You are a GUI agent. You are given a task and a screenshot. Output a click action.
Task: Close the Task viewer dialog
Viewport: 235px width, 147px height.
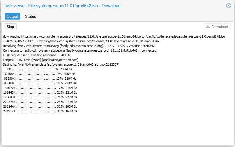(x=228, y=6)
